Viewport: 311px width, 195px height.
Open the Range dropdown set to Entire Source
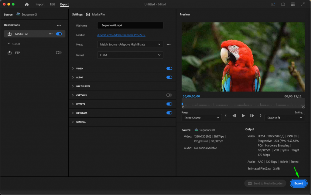click(x=201, y=117)
